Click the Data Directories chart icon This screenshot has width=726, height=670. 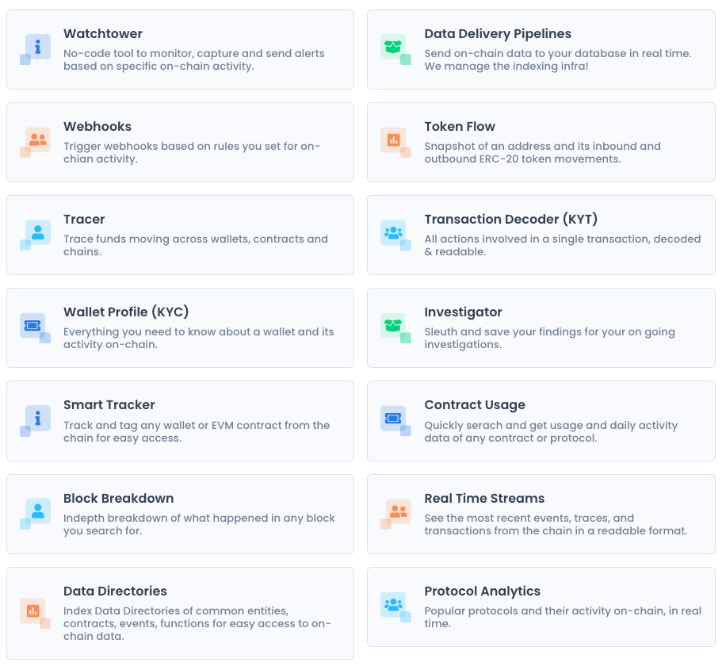coord(33,611)
